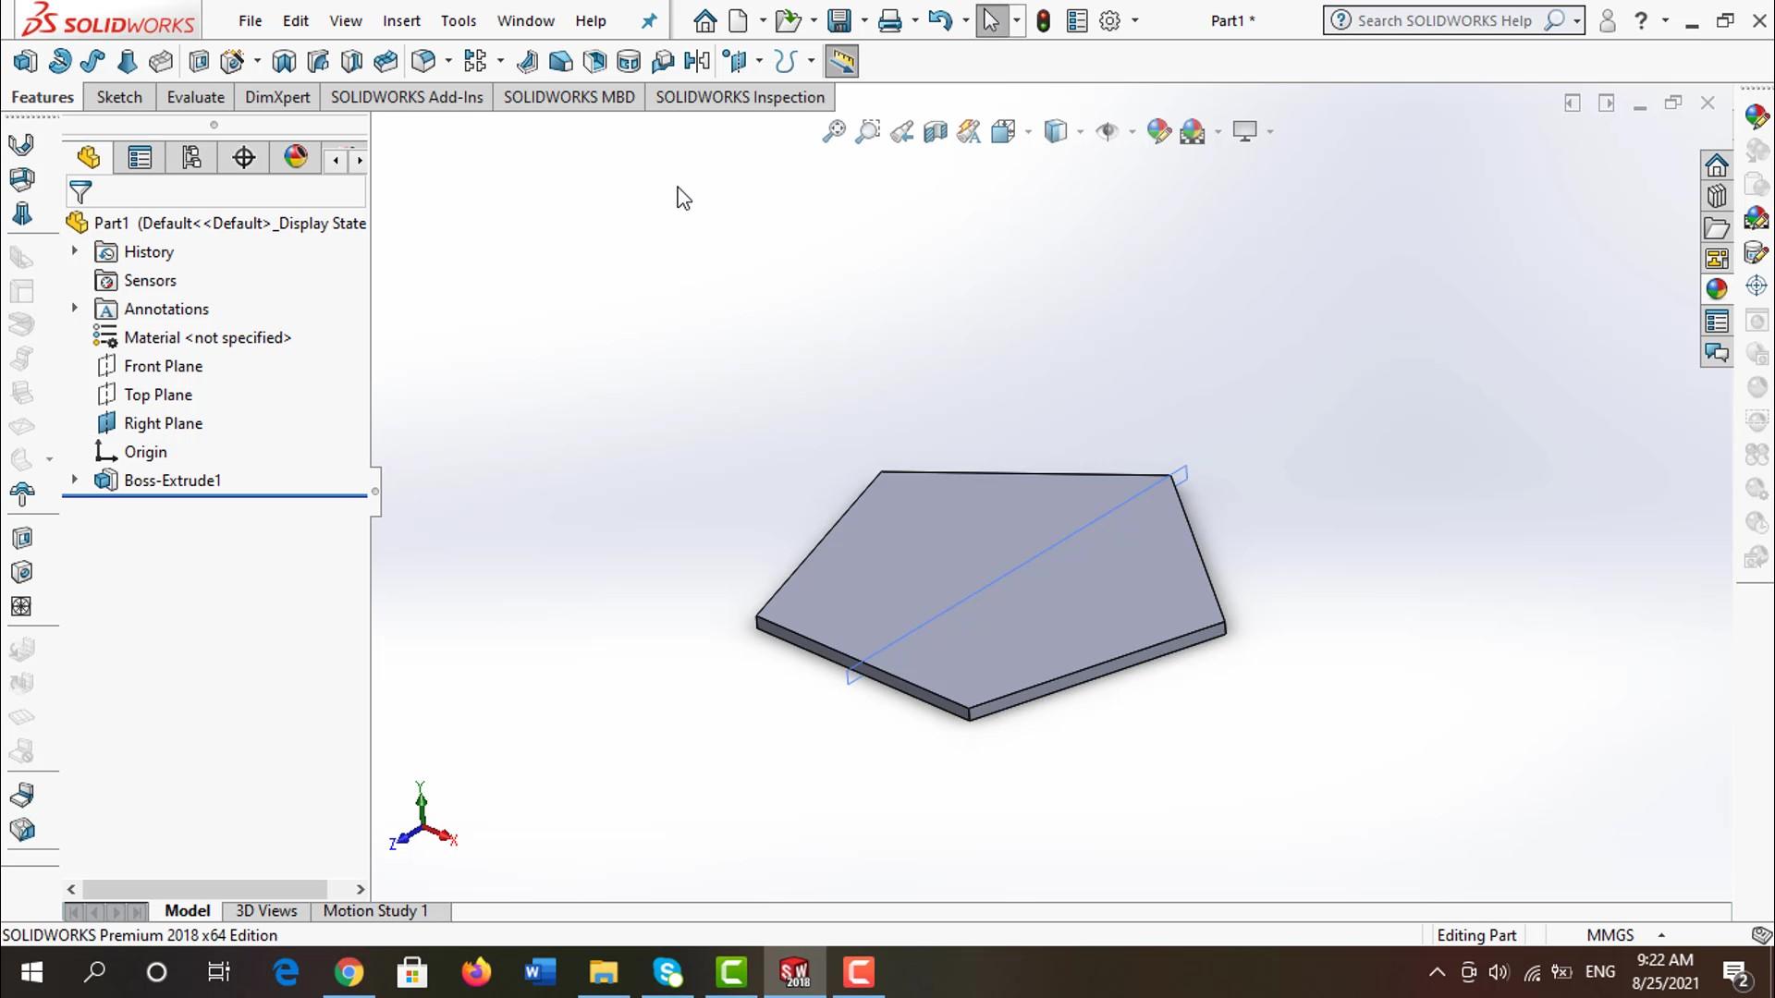Viewport: 1775px width, 998px height.
Task: Open the PropertyManager tab icon
Action: (140, 158)
